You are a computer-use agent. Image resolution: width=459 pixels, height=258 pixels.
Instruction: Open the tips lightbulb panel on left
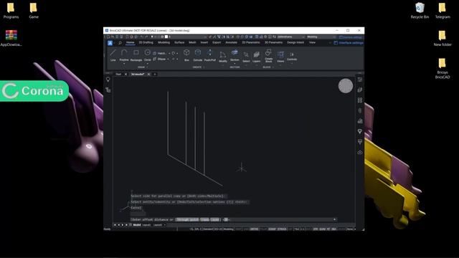click(108, 80)
